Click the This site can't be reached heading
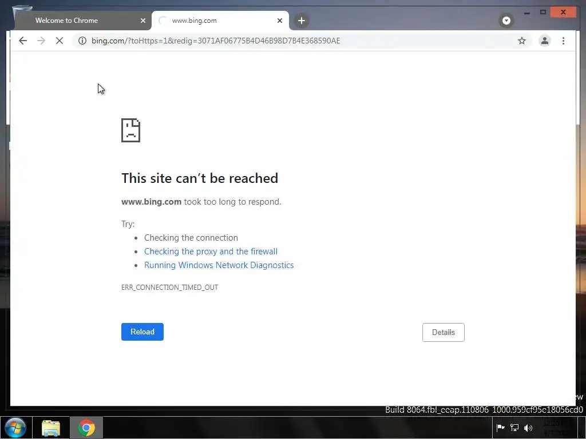 coord(200,178)
